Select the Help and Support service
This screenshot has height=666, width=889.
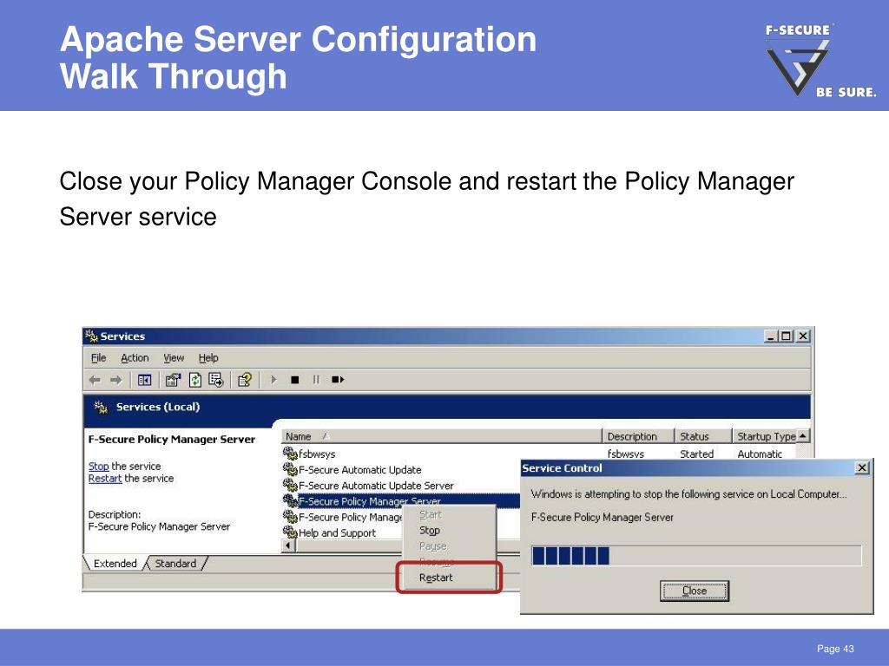(342, 533)
